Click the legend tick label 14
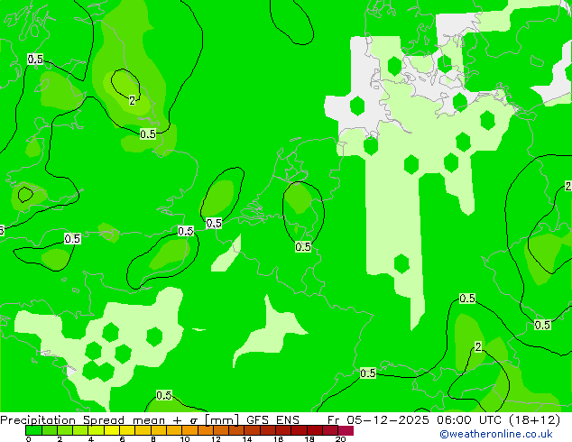The width and height of the screenshot is (572, 442). pos(247,439)
